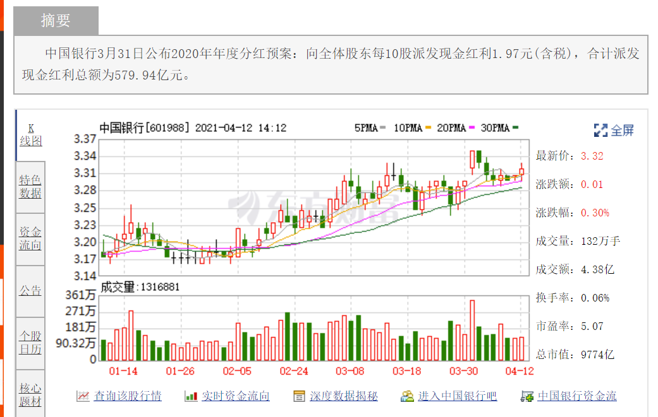This screenshot has width=658, height=417.
Task: Click the 5PMA gray legend swatch
Action: point(382,127)
